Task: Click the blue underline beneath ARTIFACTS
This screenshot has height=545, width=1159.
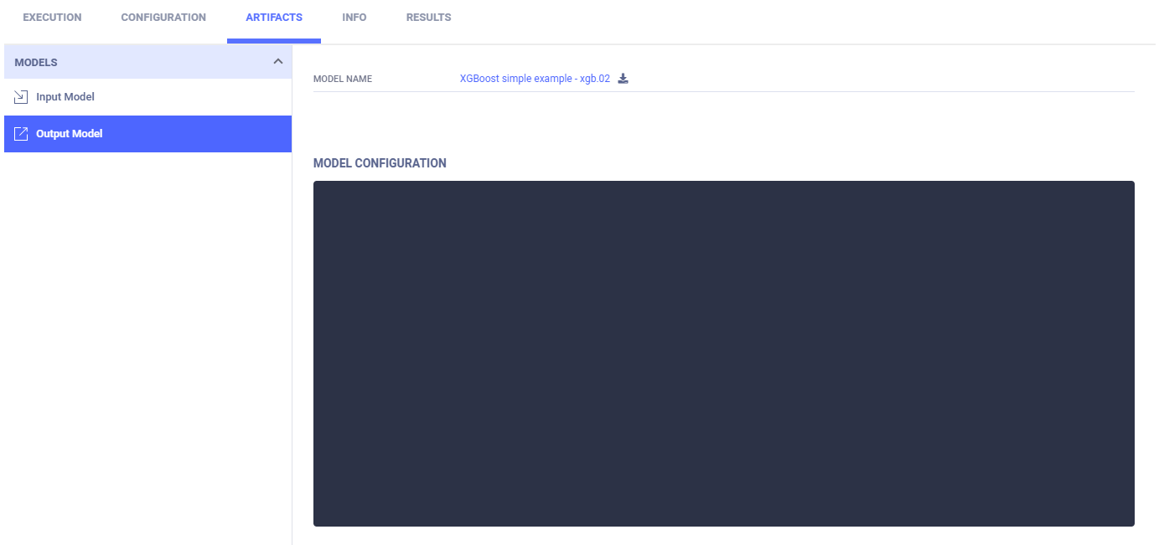Action: pos(274,40)
